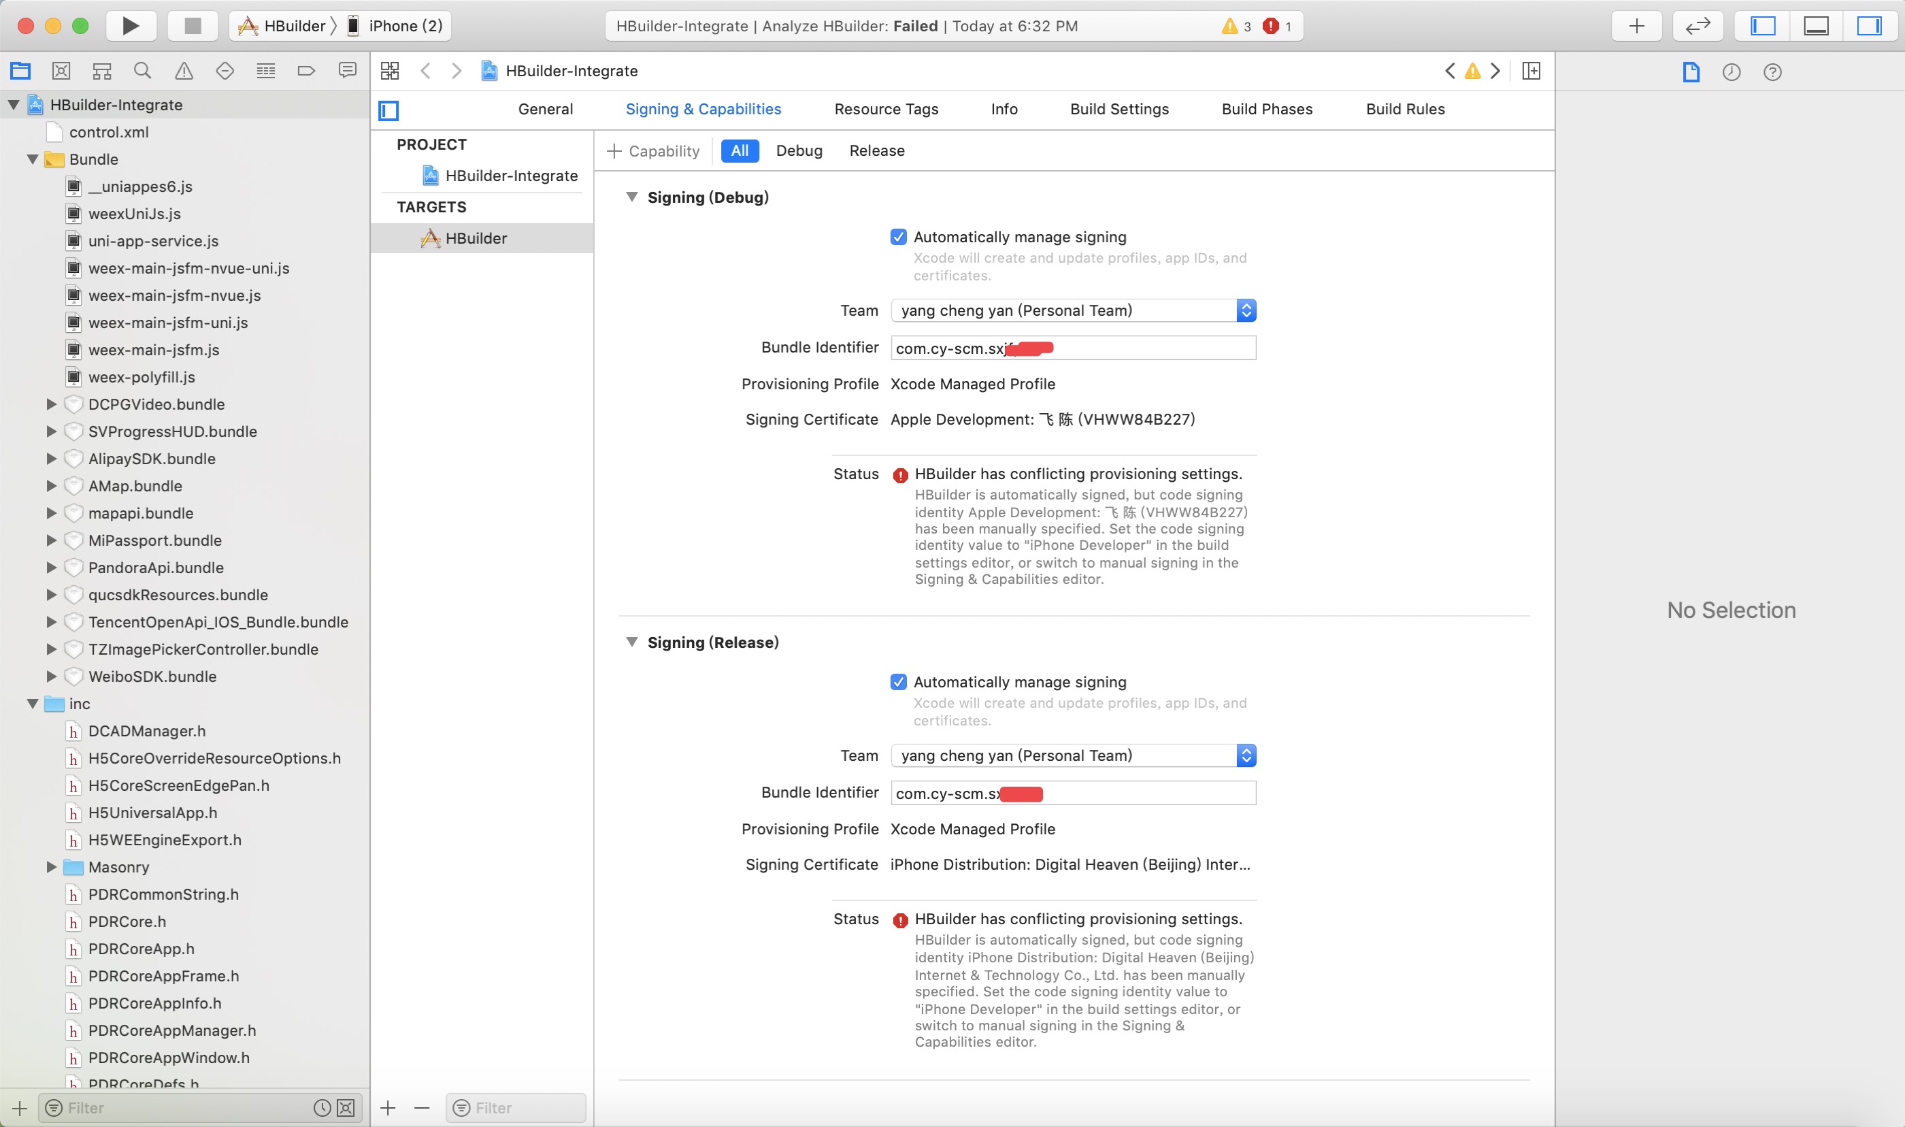Image resolution: width=1905 pixels, height=1127 pixels.
Task: Uncheck Automatically manage signing for Release
Action: (x=899, y=682)
